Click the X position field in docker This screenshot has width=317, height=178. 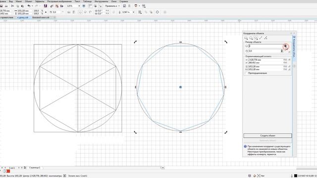[x=265, y=60]
